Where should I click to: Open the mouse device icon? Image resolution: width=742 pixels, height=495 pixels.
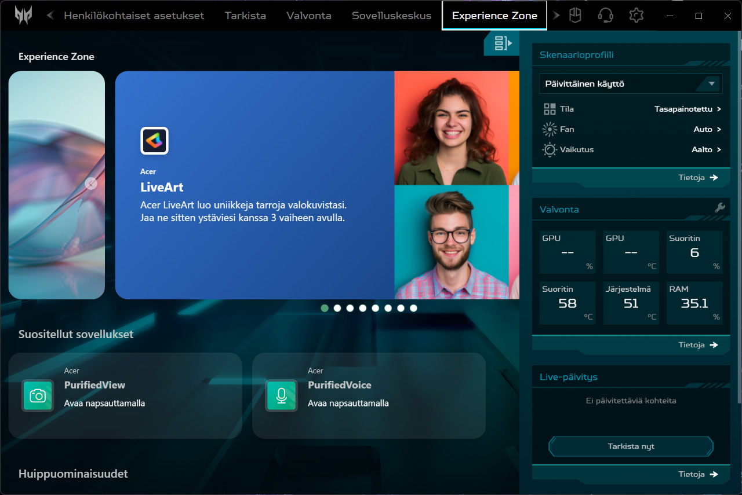575,16
